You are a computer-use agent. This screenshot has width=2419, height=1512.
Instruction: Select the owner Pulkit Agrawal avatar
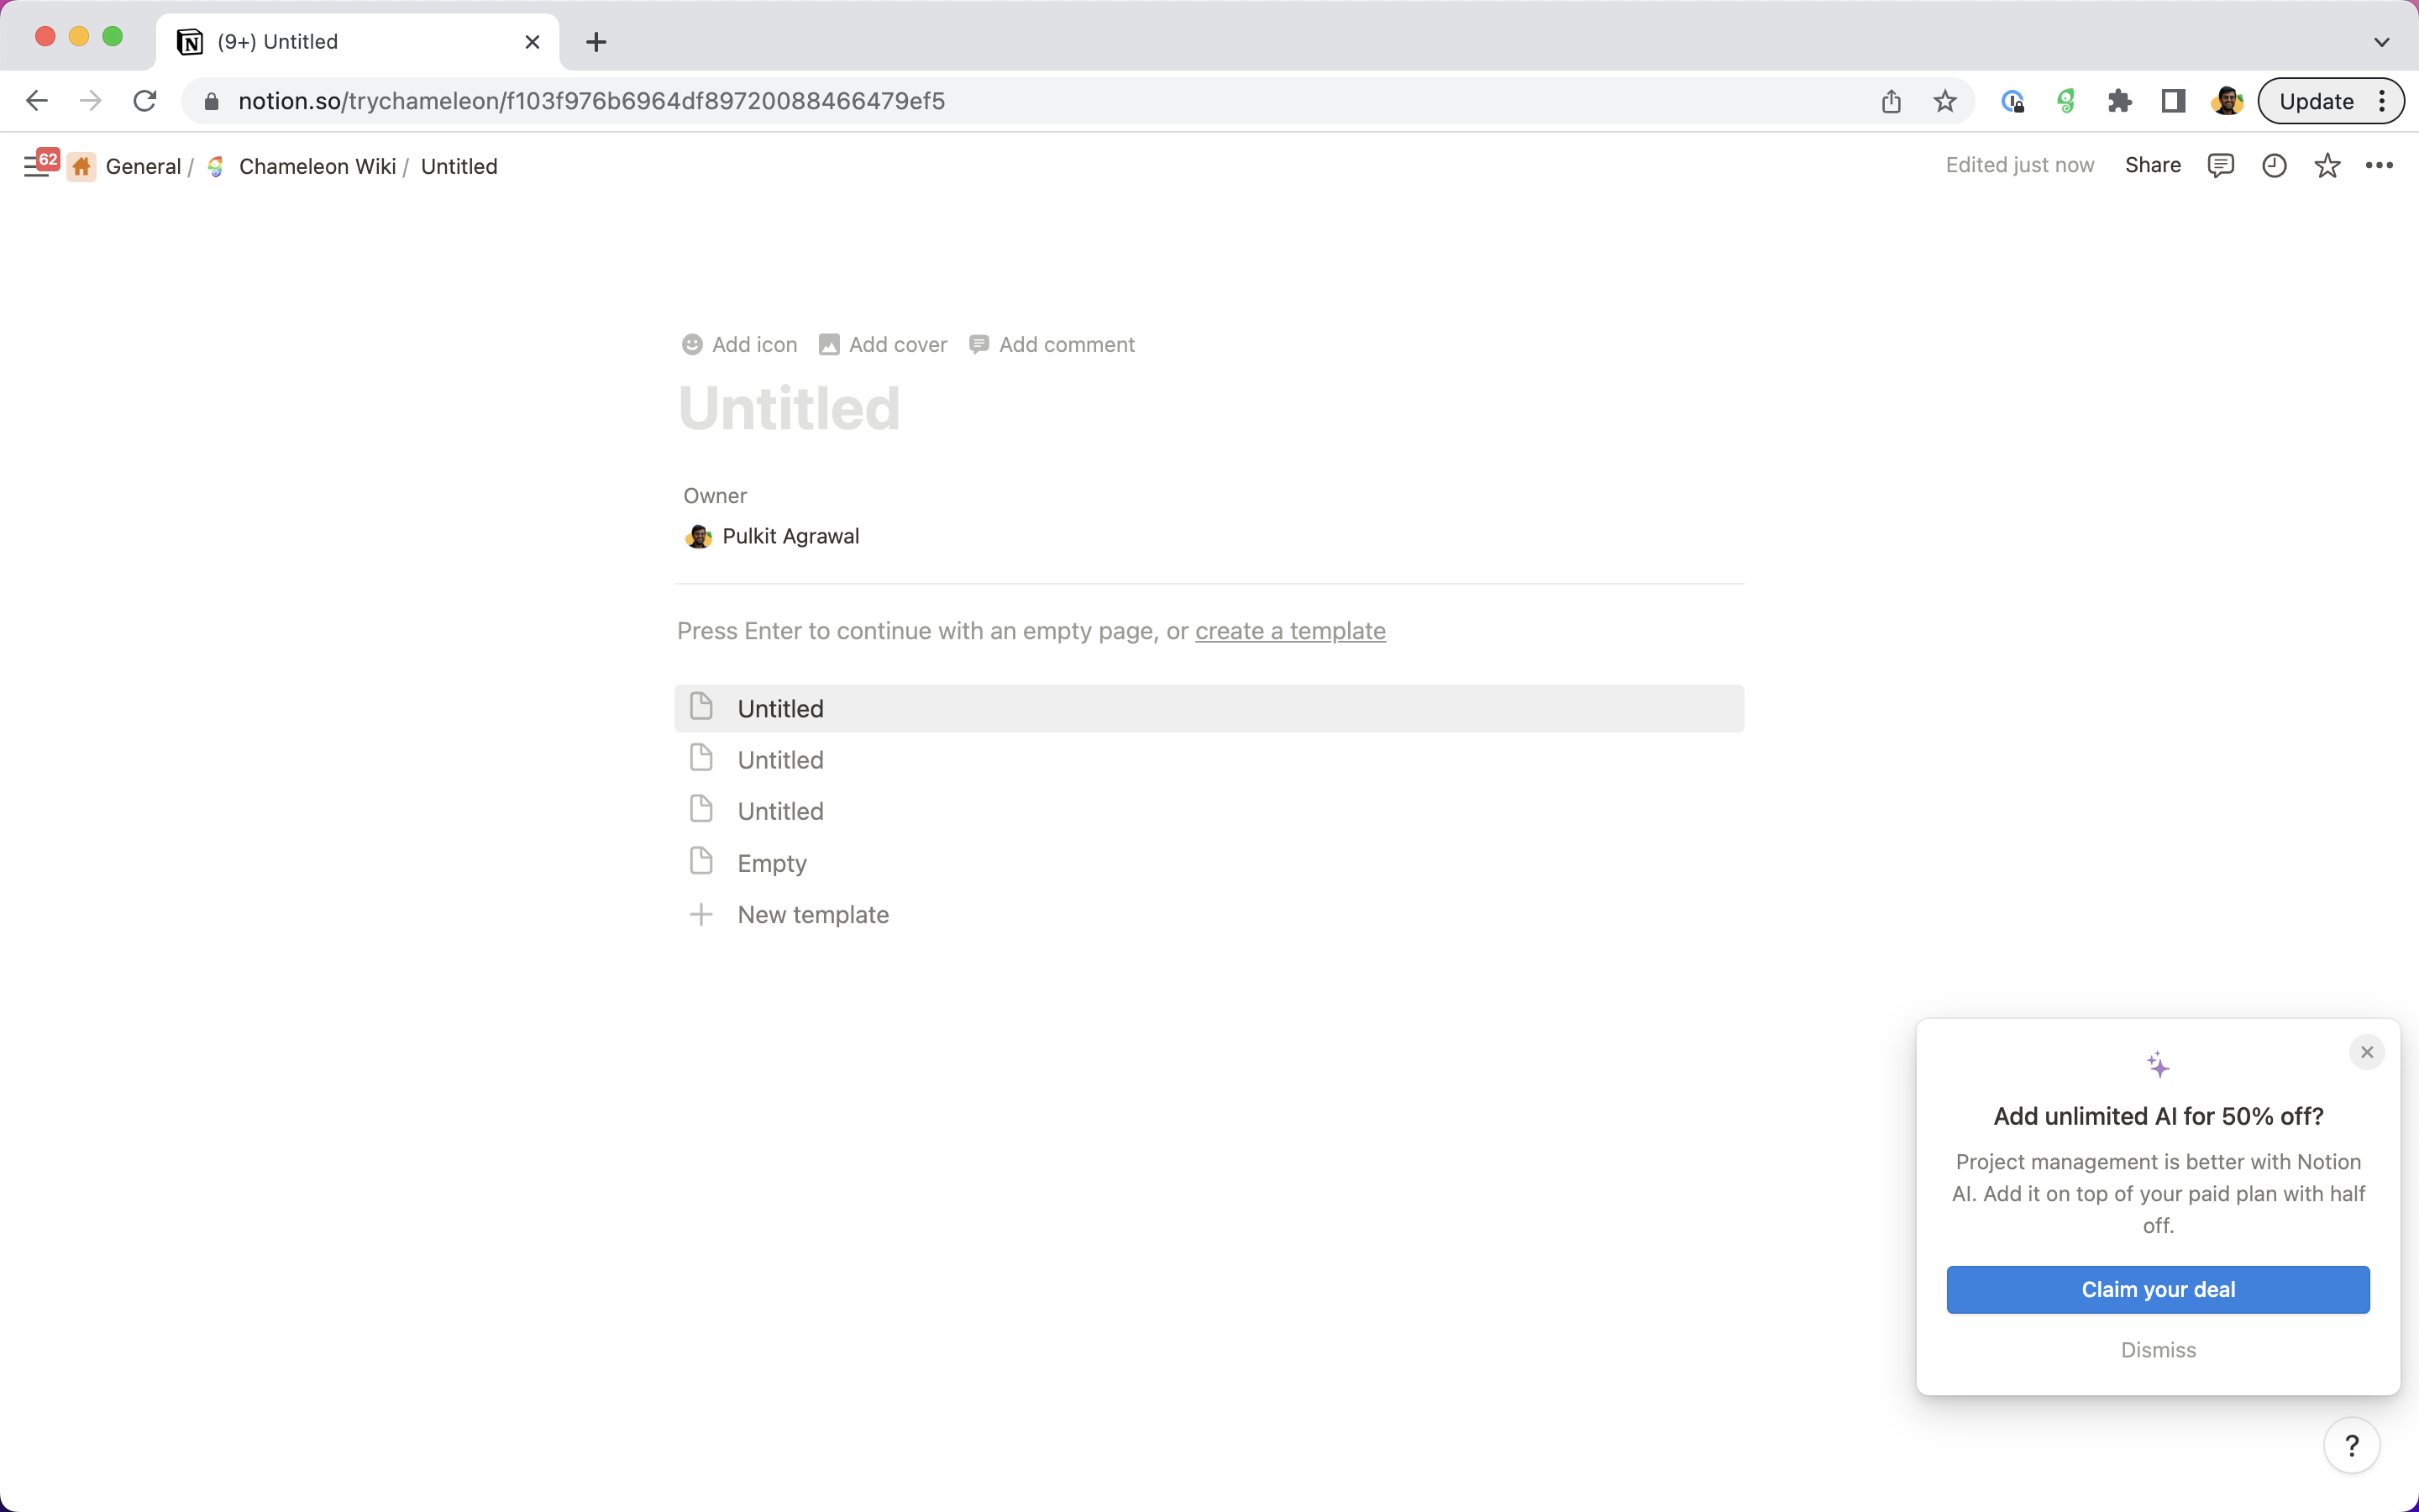700,536
